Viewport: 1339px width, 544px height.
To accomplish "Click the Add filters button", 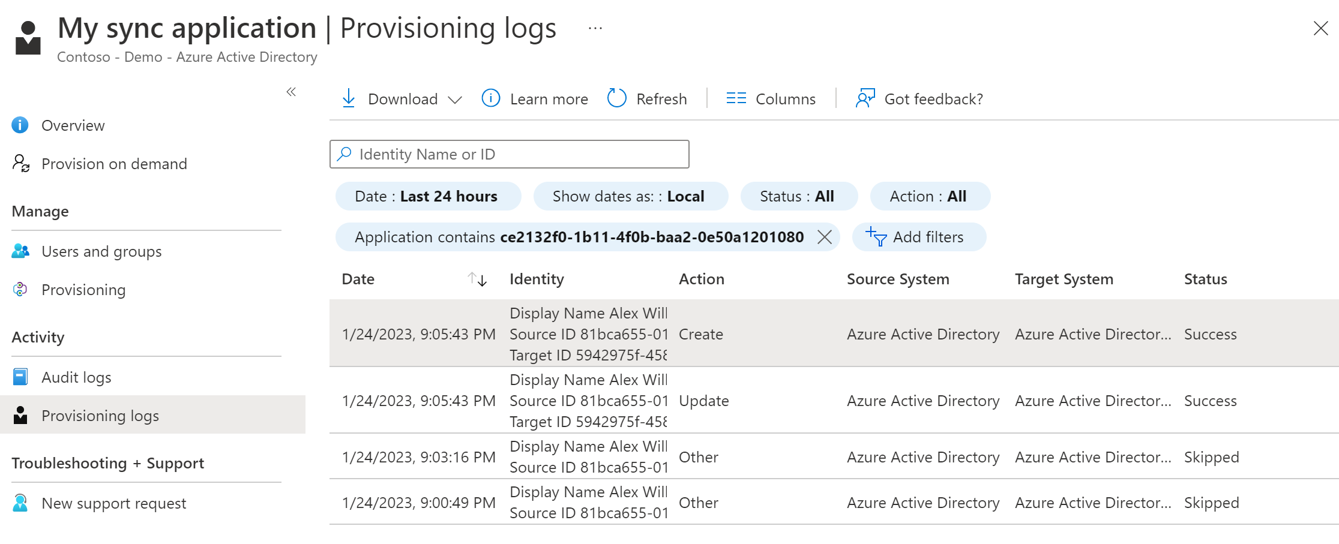I will click(x=918, y=237).
